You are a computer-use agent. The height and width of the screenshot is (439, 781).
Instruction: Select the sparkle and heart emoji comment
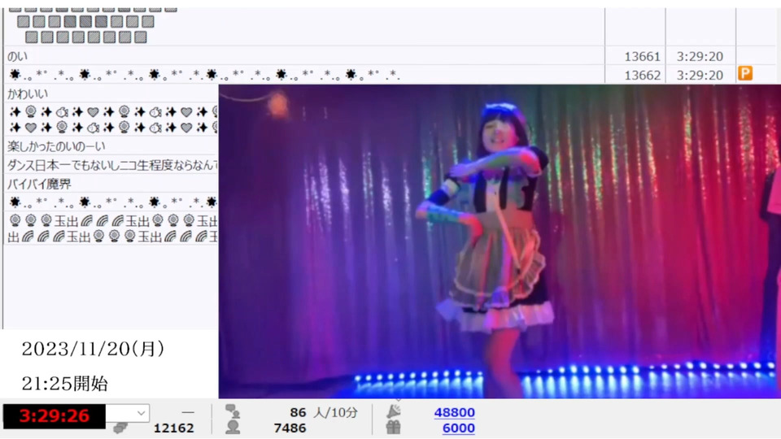click(x=111, y=120)
